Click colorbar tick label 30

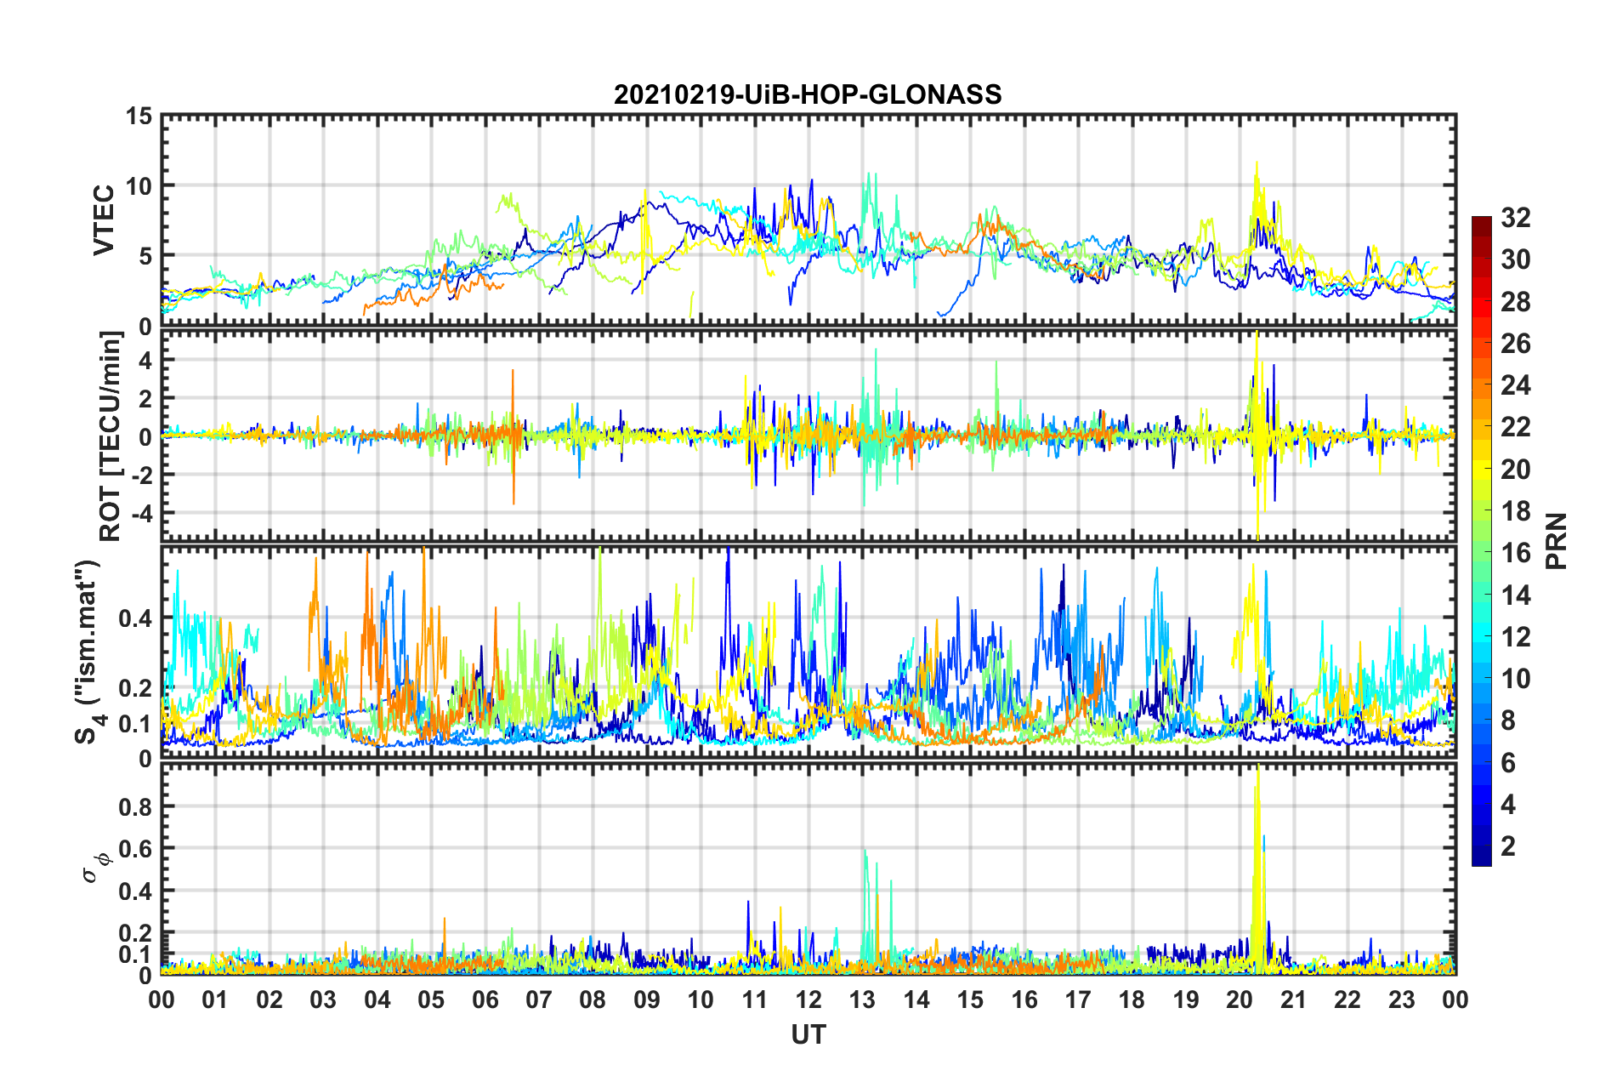pos(1516,259)
